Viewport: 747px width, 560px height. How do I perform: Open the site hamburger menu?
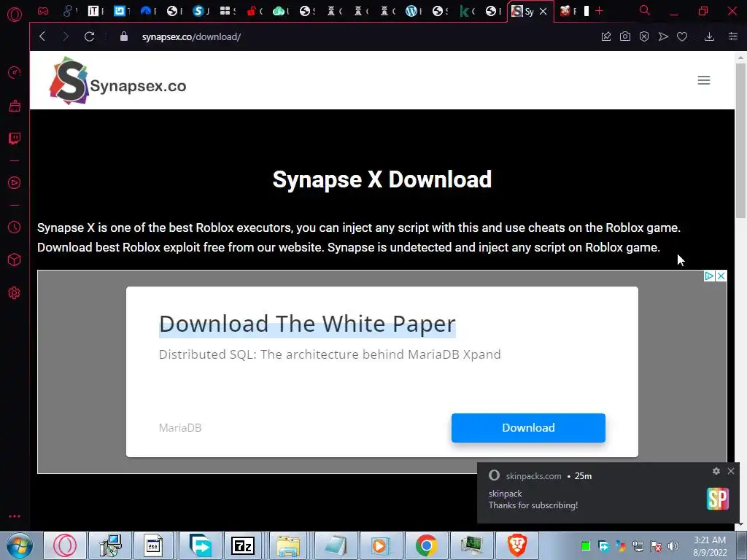[x=704, y=80]
